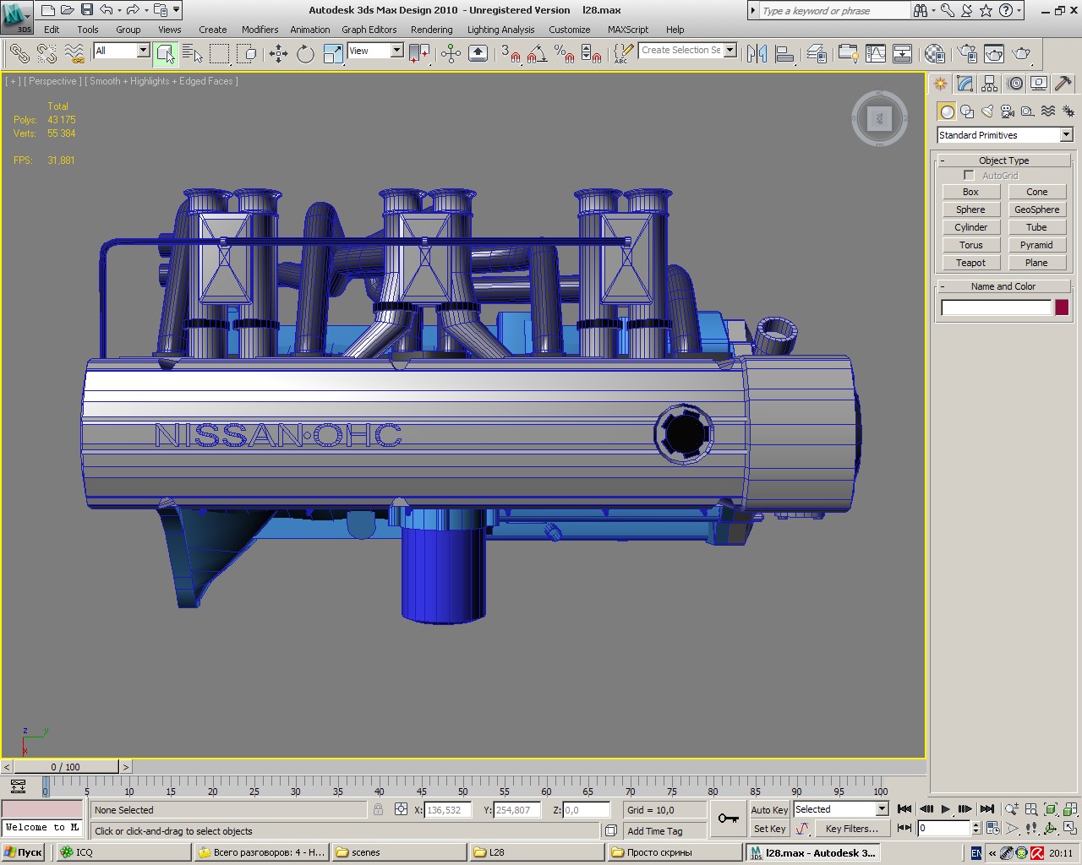Image resolution: width=1082 pixels, height=865 pixels.
Task: Enable the AutoGrid checkbox
Action: tap(969, 176)
